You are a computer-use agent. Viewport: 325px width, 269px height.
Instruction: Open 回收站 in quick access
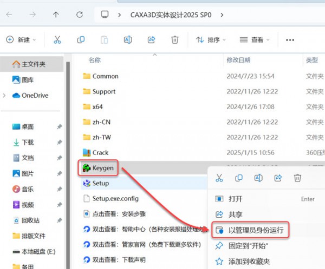[26, 220]
